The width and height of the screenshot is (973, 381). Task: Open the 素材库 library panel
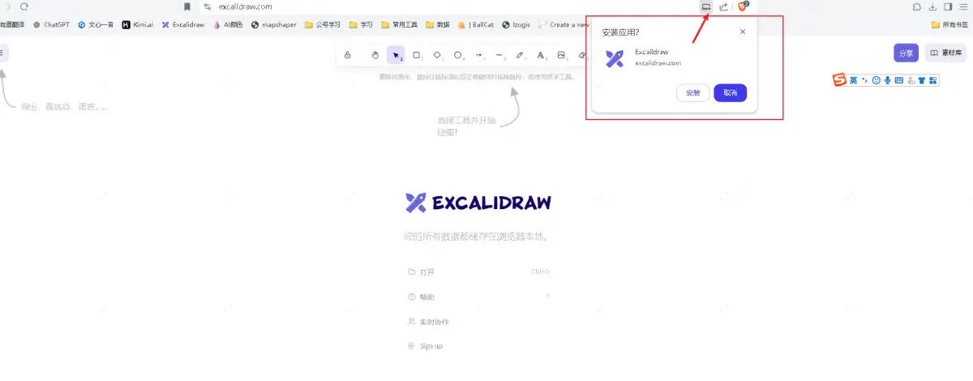point(946,53)
